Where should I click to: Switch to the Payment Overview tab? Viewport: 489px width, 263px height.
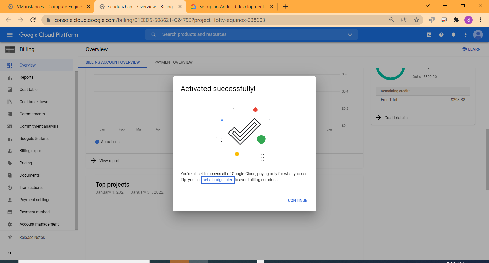(173, 62)
